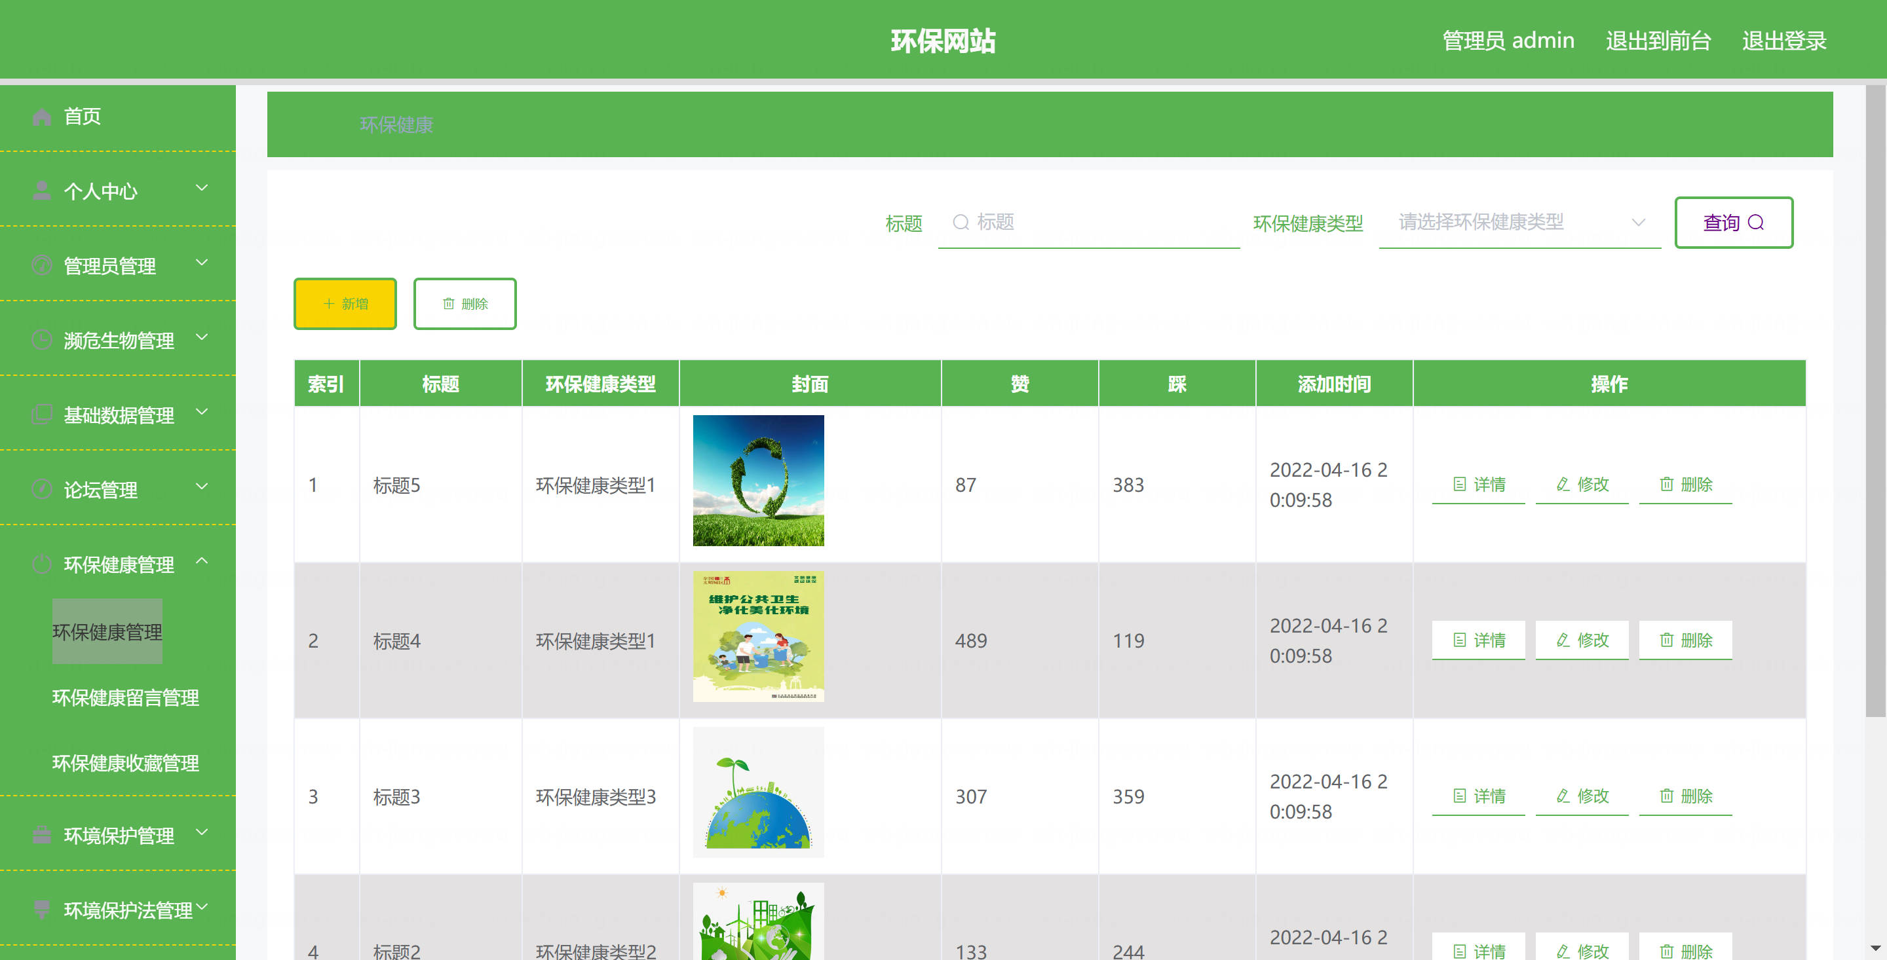The width and height of the screenshot is (1887, 960).
Task: Click the vertical page scrollbar
Action: pos(1875,401)
